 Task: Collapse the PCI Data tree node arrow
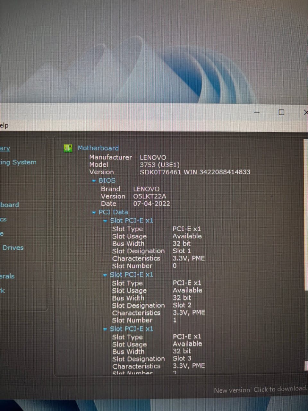(94, 212)
